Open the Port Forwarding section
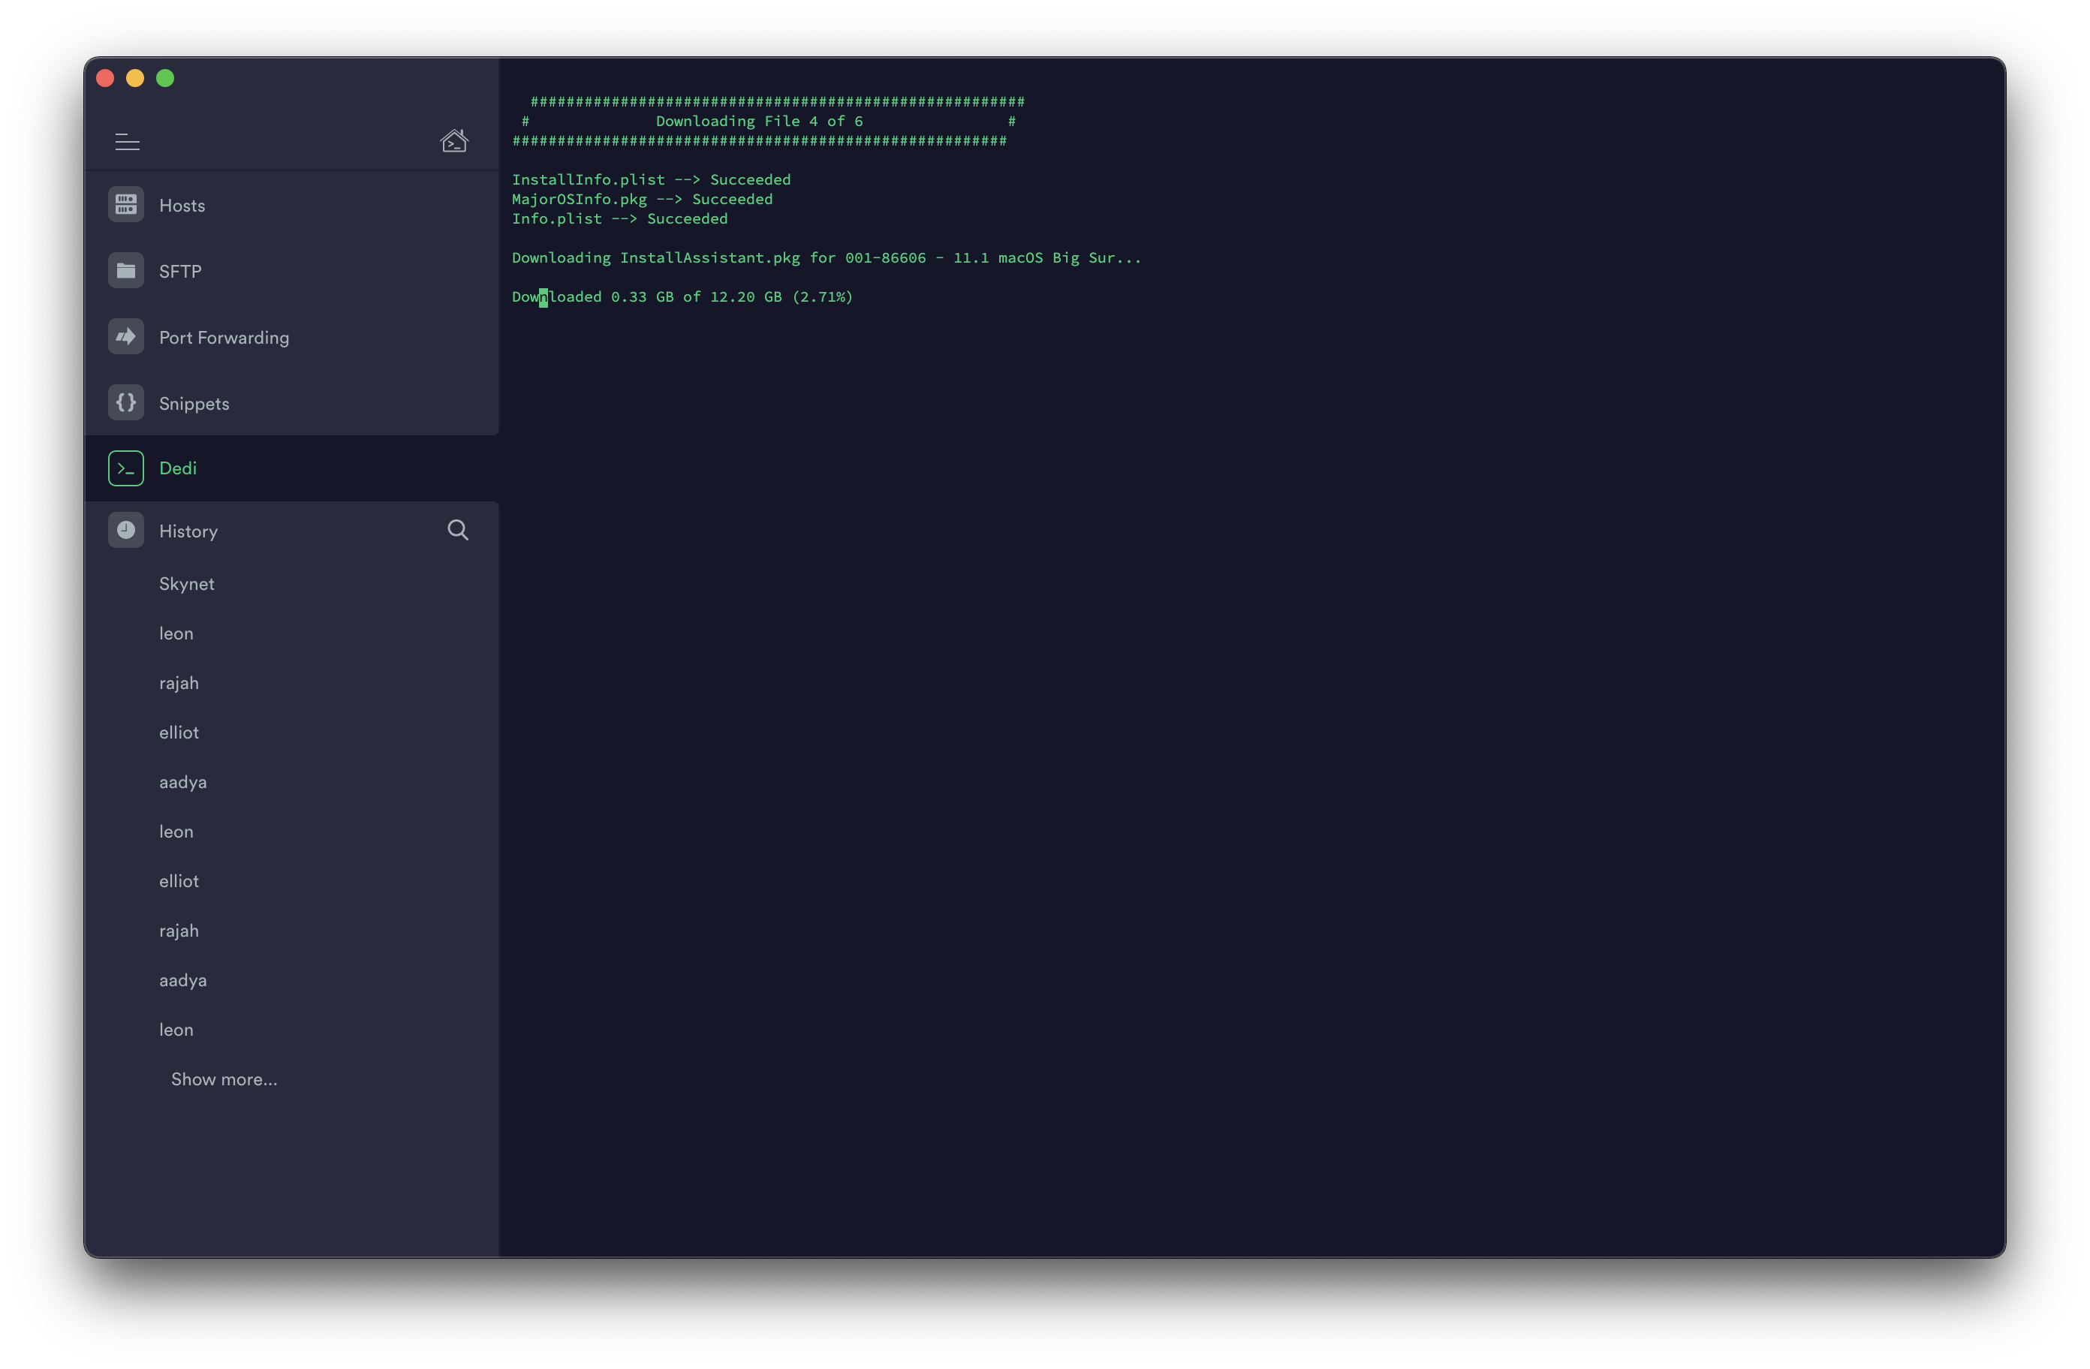2090x1369 pixels. pos(224,338)
